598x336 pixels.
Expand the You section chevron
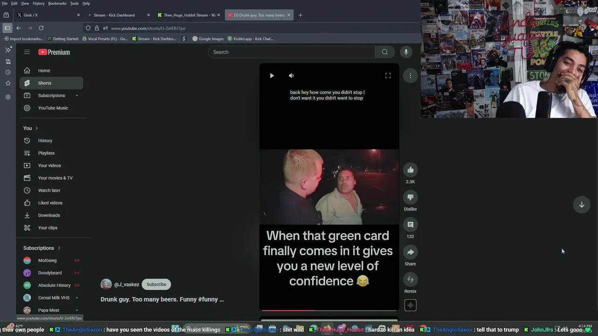point(36,128)
